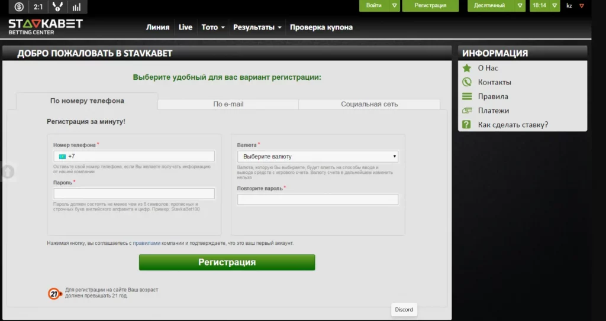Open Проверка купона menu item
The height and width of the screenshot is (321, 606).
coord(321,27)
